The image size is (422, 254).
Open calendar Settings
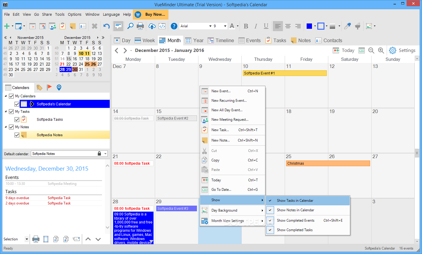click(402, 50)
